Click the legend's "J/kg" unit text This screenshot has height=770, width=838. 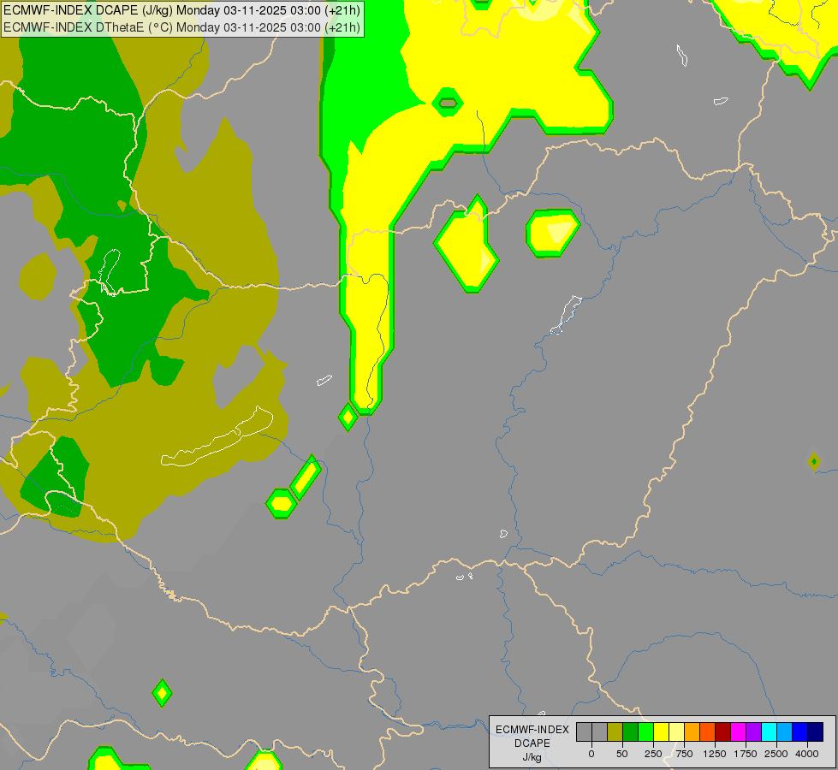click(532, 757)
